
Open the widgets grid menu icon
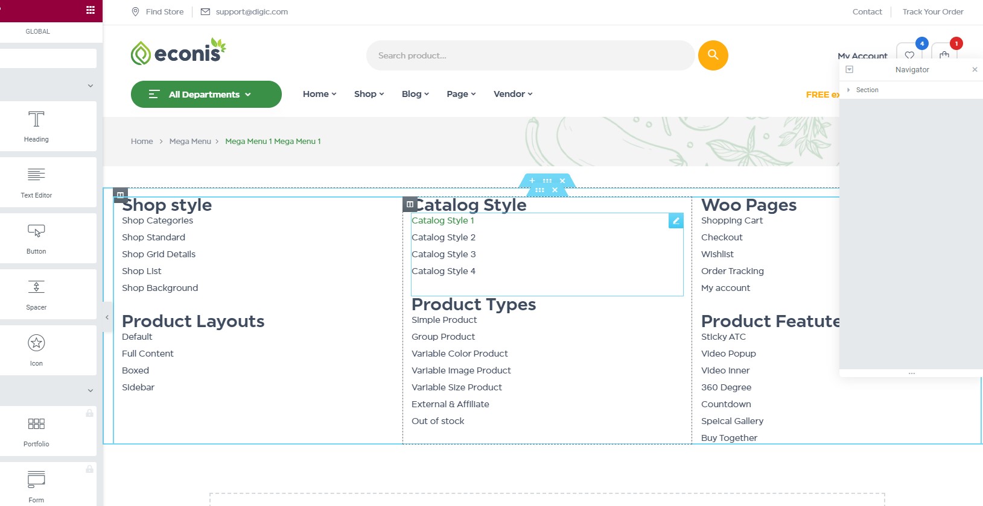point(91,10)
